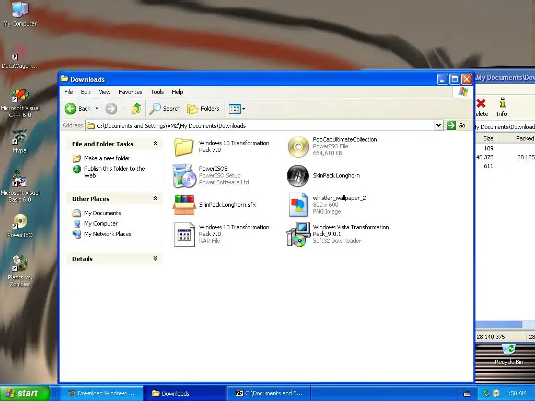This screenshot has height=401, width=535.
Task: Toggle the Folders pane button
Action: tap(203, 109)
